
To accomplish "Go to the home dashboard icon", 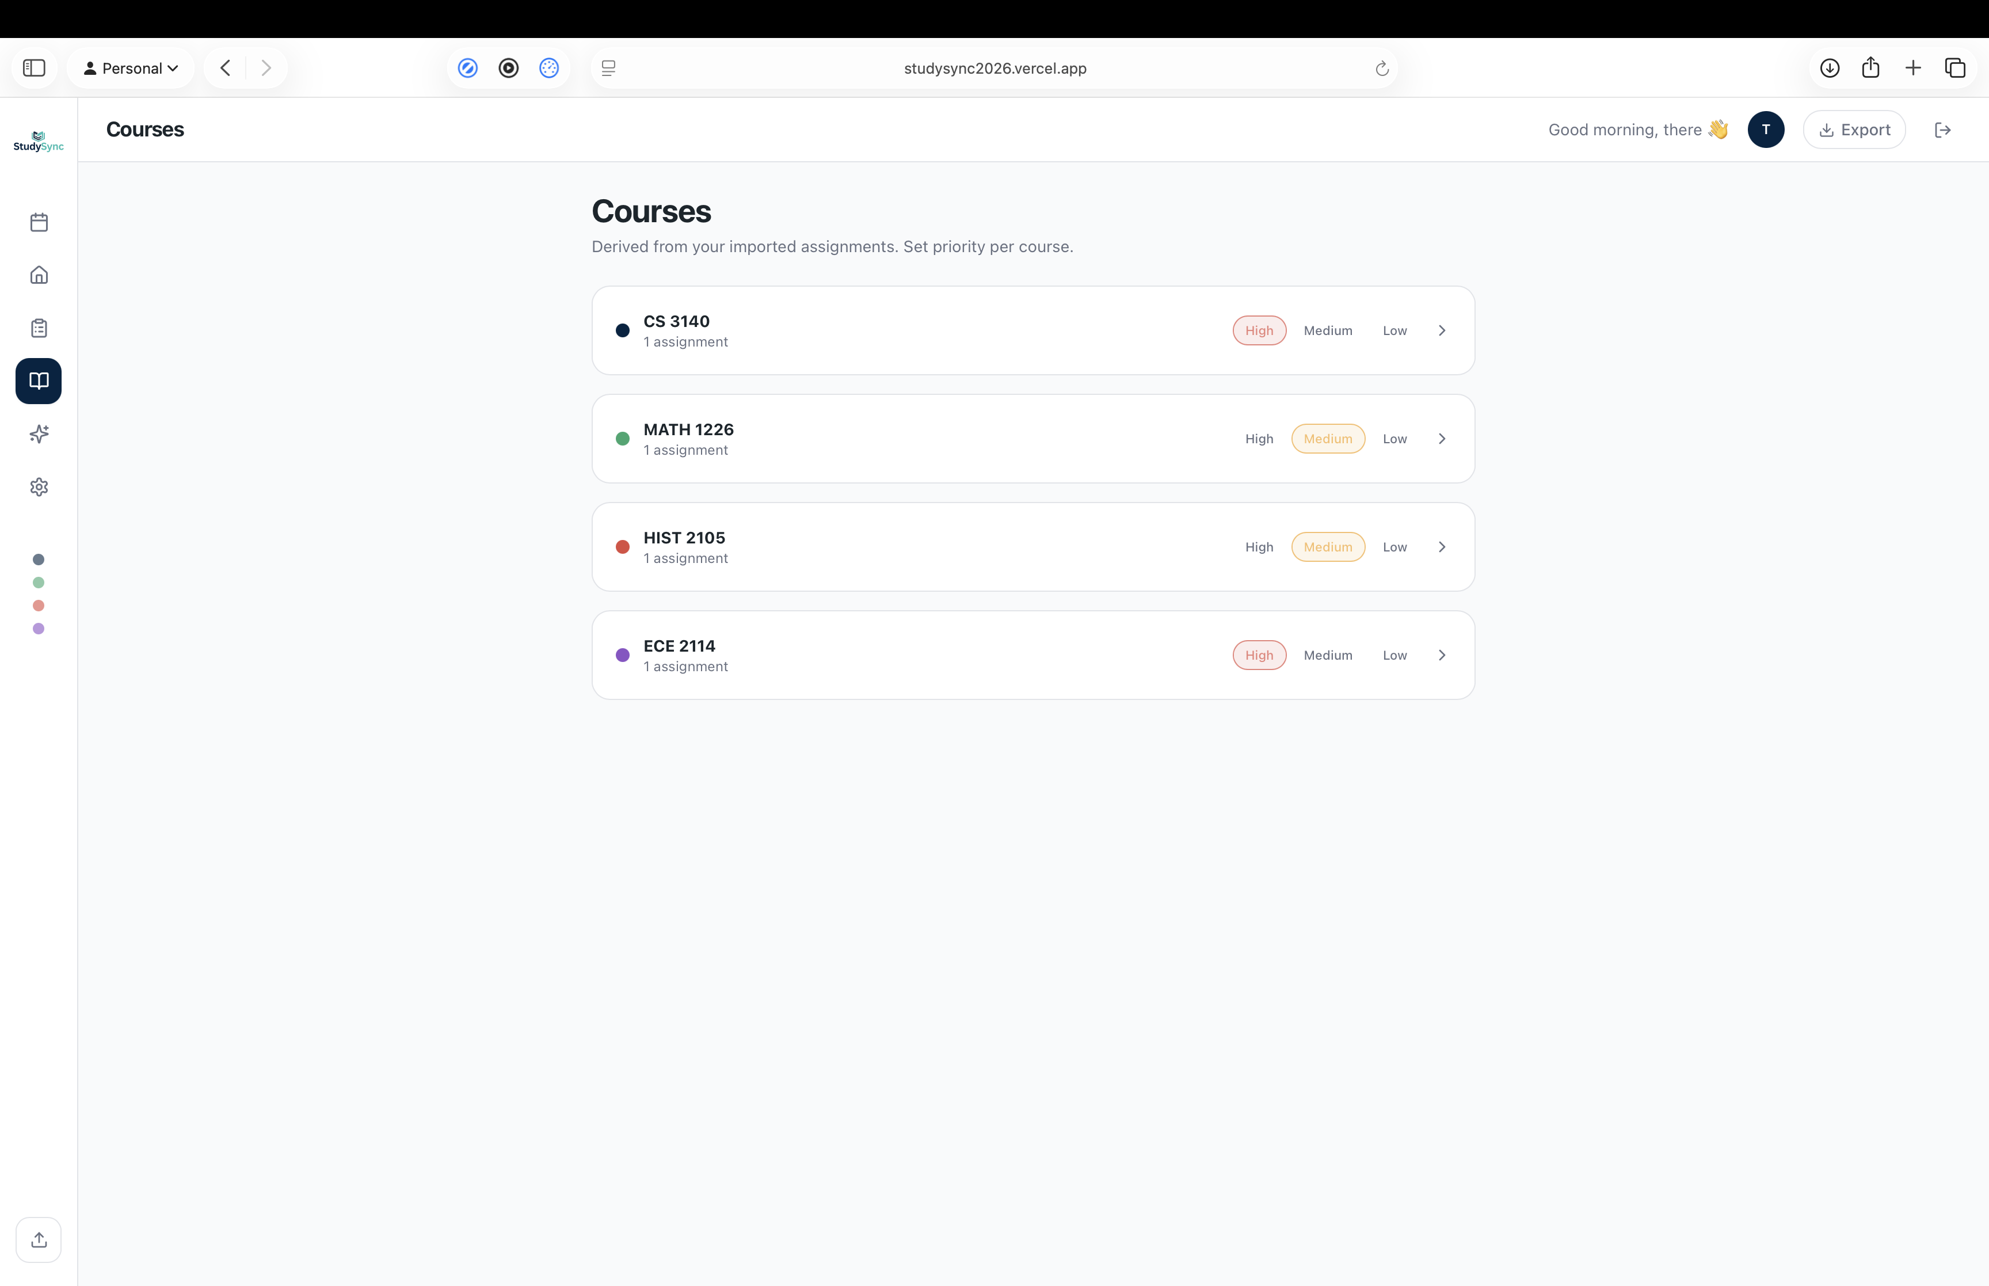I will click(39, 275).
